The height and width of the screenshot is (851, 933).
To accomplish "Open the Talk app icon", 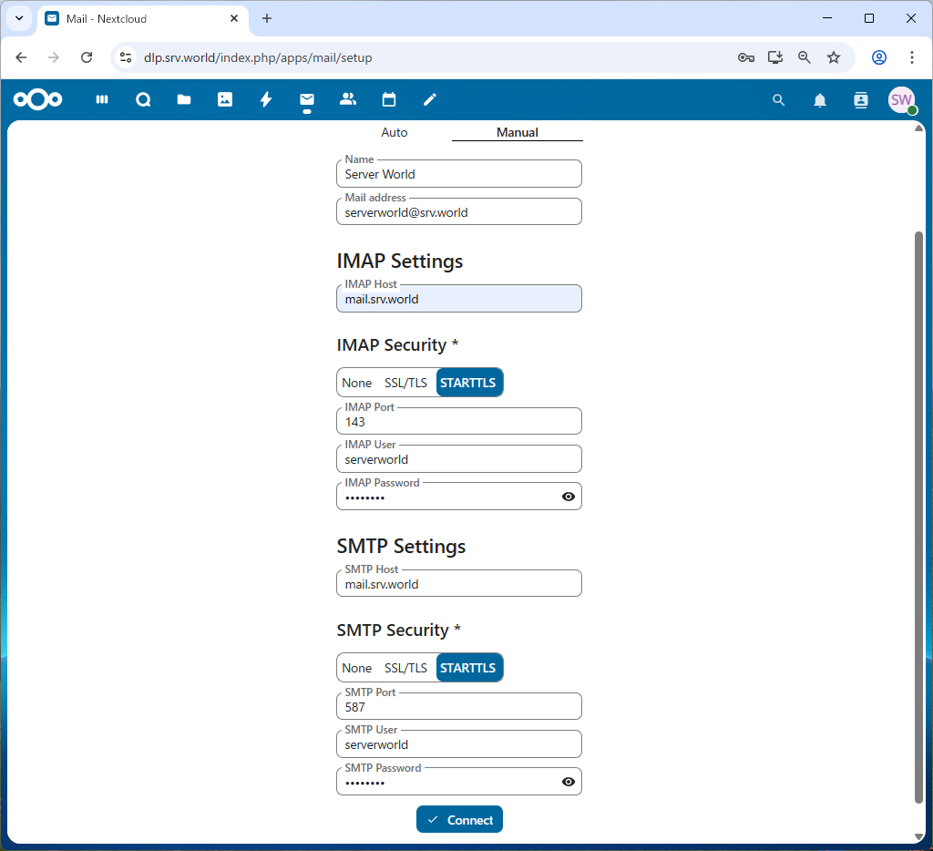I will 143,99.
